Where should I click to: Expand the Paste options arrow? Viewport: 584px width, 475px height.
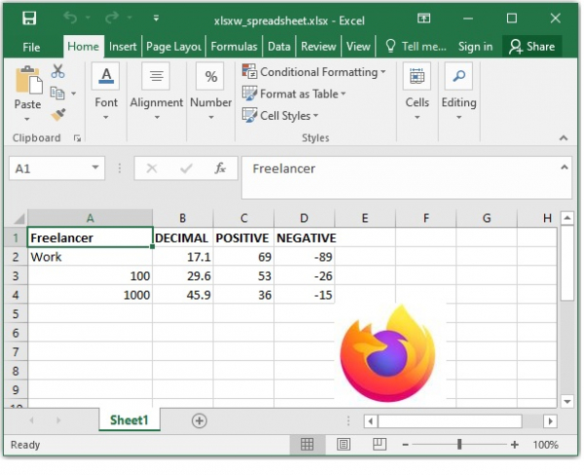pyautogui.click(x=27, y=119)
